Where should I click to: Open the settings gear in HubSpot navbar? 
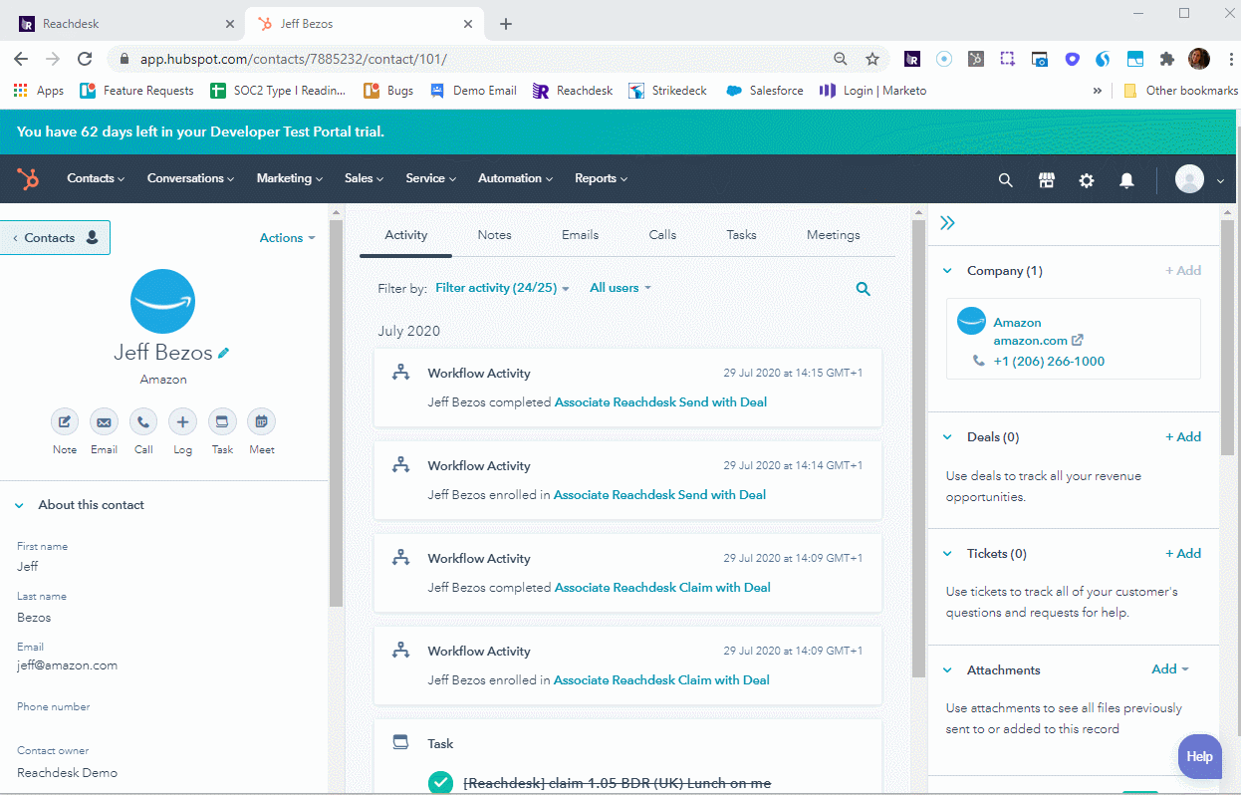(1087, 179)
